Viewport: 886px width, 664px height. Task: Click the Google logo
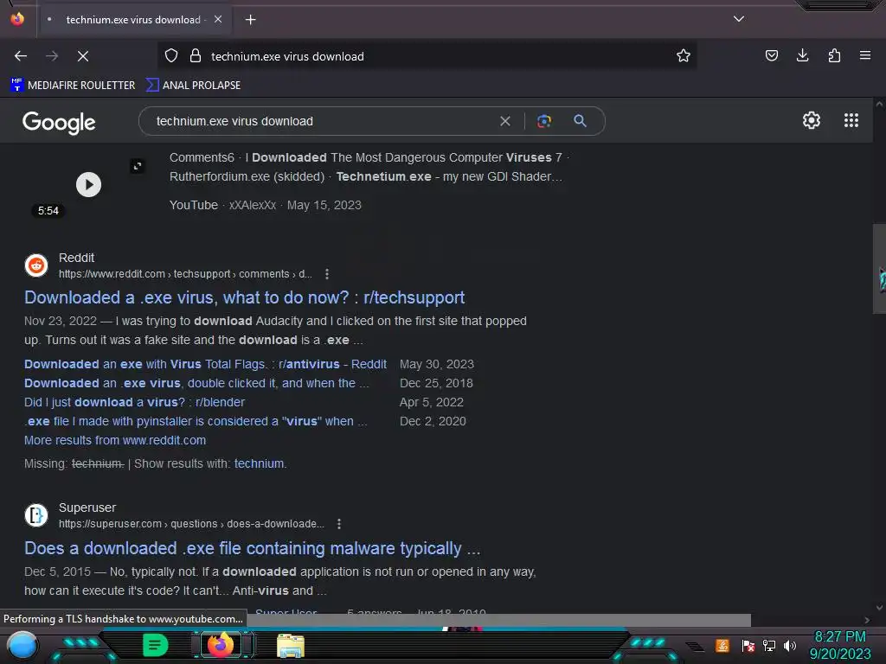point(59,122)
